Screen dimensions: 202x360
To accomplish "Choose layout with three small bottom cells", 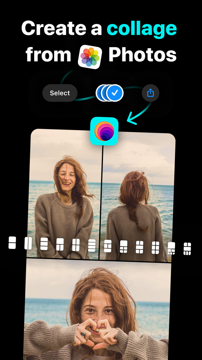I will coord(187,249).
